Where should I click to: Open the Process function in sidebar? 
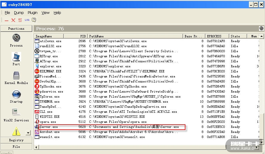[x=16, y=38]
